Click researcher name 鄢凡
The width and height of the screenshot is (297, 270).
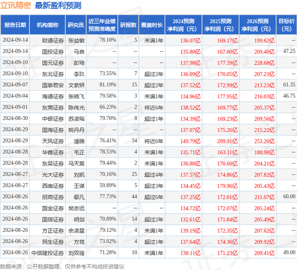click(79, 197)
